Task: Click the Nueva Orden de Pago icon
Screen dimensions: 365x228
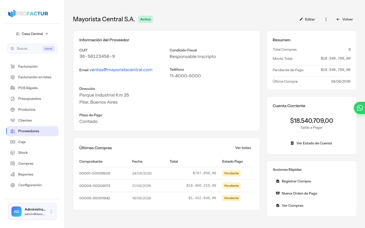Action: [x=278, y=193]
